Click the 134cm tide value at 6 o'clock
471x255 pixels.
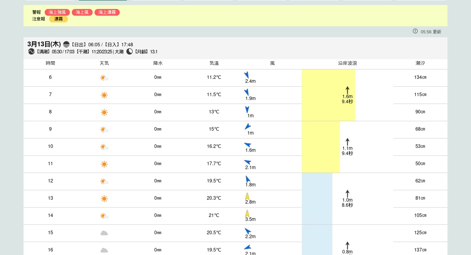pos(420,77)
